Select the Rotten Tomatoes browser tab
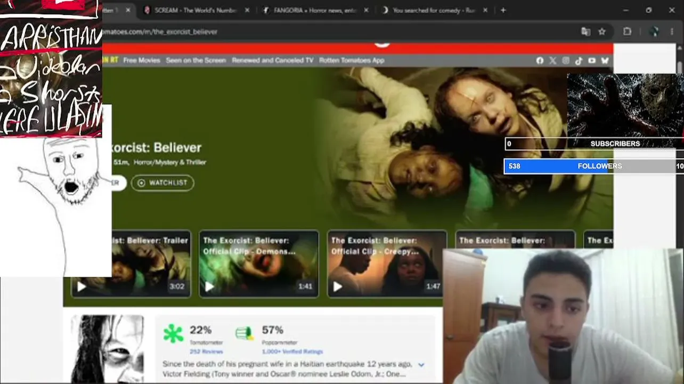 tap(117, 10)
